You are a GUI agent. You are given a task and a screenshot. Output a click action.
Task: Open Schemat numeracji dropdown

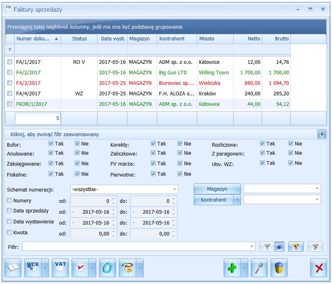pyautogui.click(x=174, y=189)
